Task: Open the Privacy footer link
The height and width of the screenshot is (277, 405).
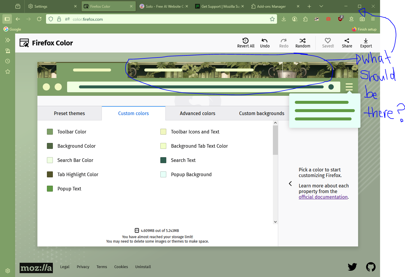Action: pos(83,267)
